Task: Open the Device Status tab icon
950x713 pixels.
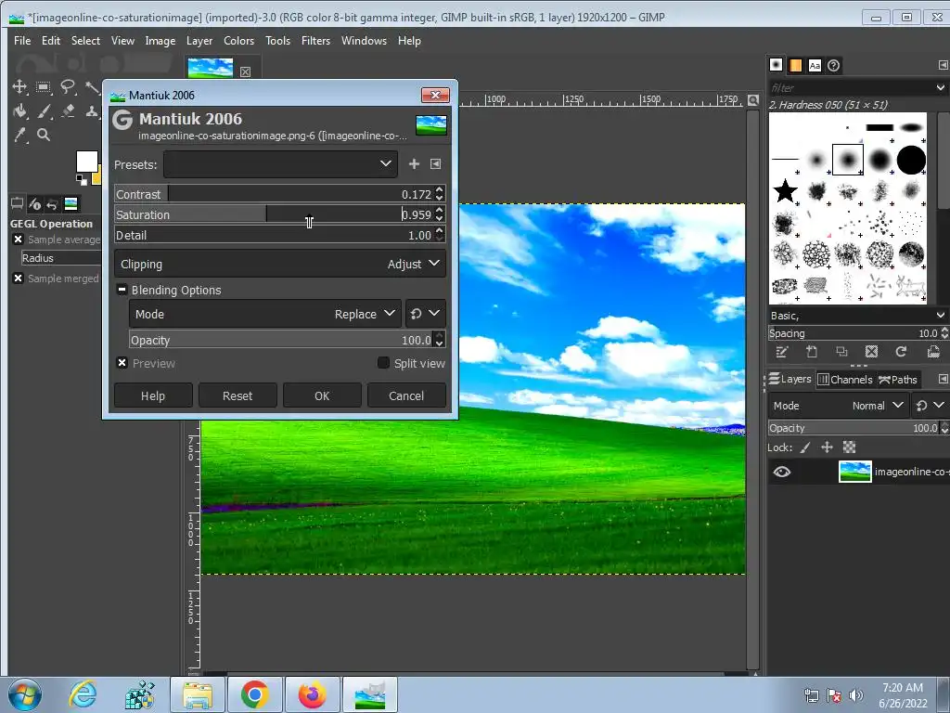Action: coord(34,203)
